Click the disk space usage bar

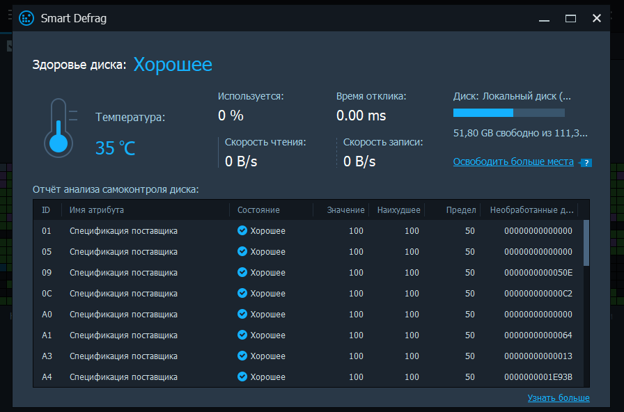coord(509,113)
